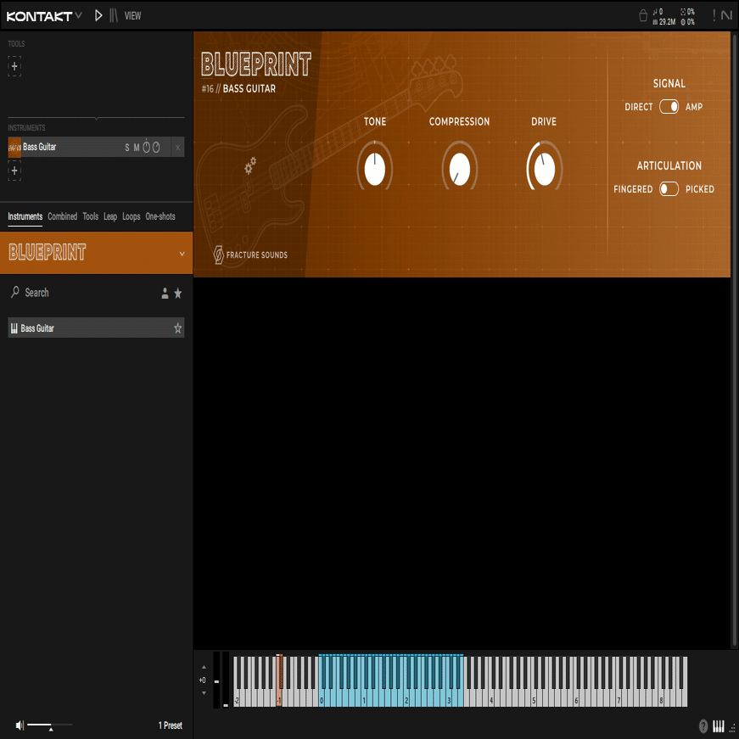Solo the Bass Guitar instrument
The image size is (739, 739).
coord(126,148)
